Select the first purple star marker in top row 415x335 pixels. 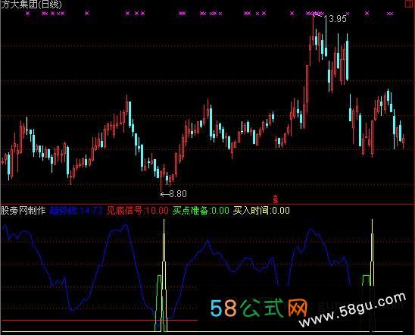28,13
